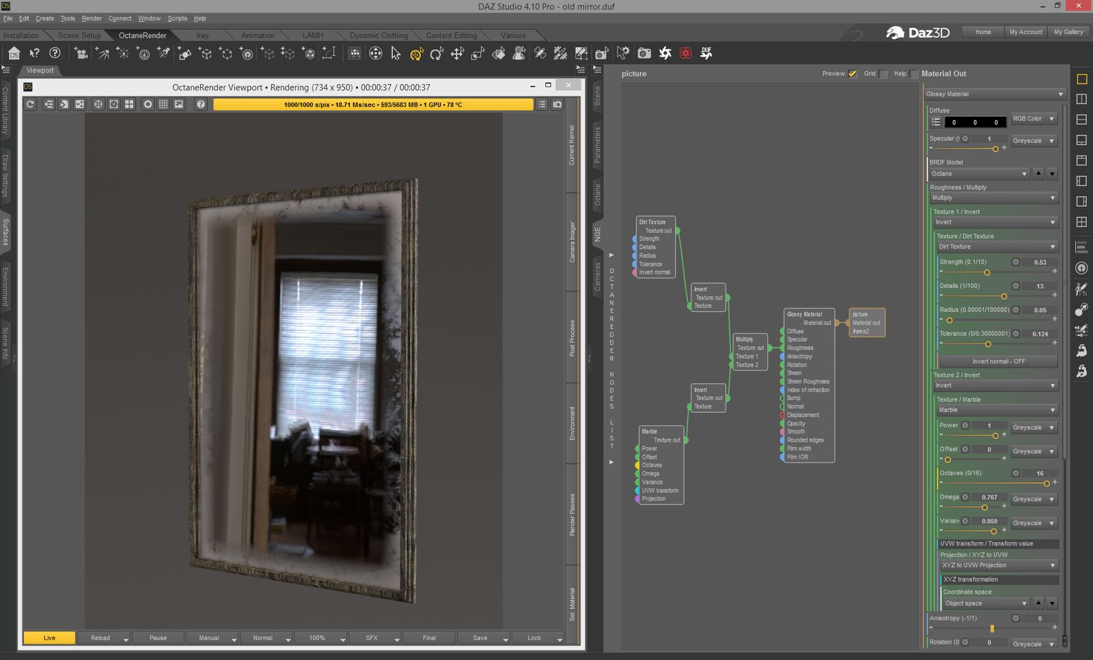Open the OctaneRender swirl icon
Screen dimensions: 1093x660
click(665, 53)
